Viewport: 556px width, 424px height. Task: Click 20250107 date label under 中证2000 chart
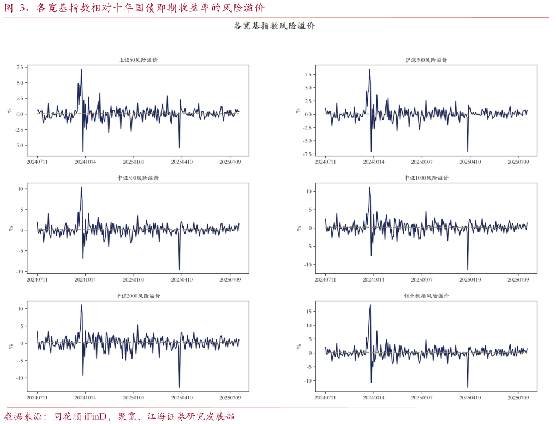(x=133, y=398)
